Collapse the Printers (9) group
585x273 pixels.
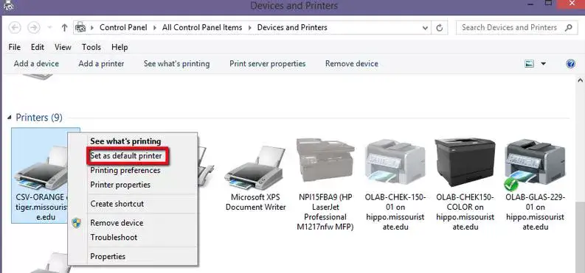coord(10,118)
